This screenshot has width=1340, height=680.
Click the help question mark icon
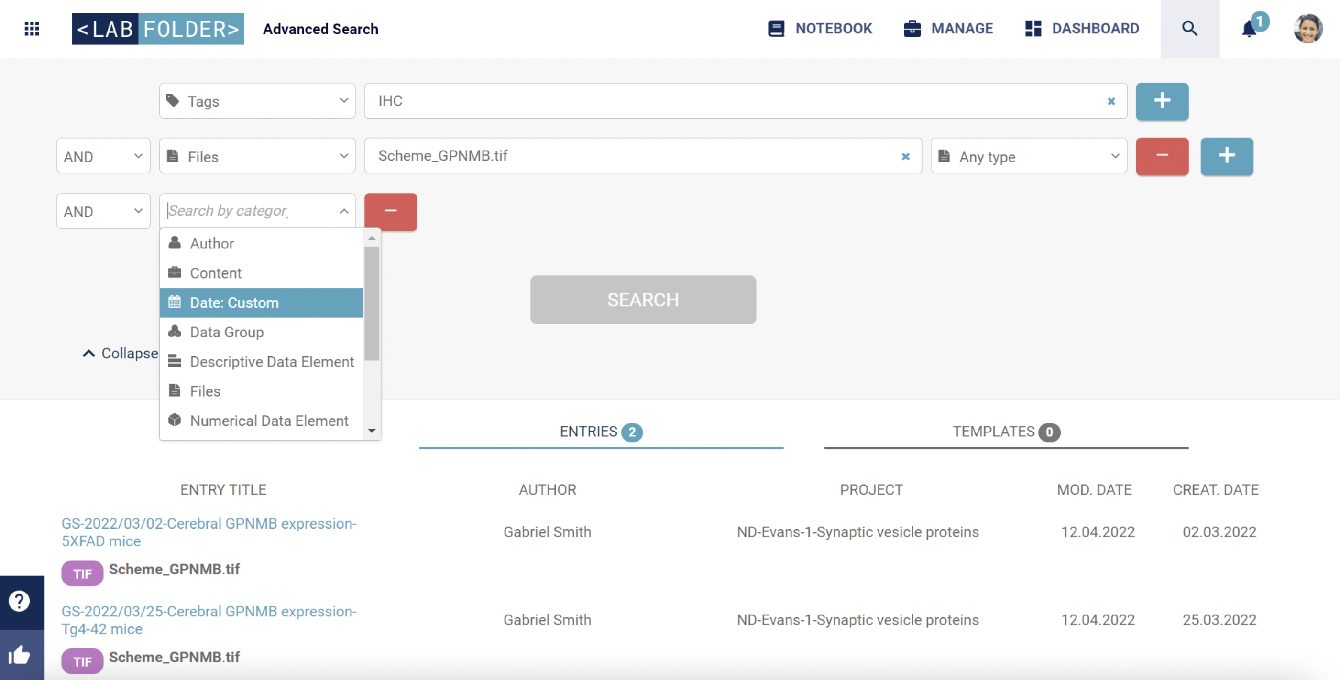tap(20, 601)
